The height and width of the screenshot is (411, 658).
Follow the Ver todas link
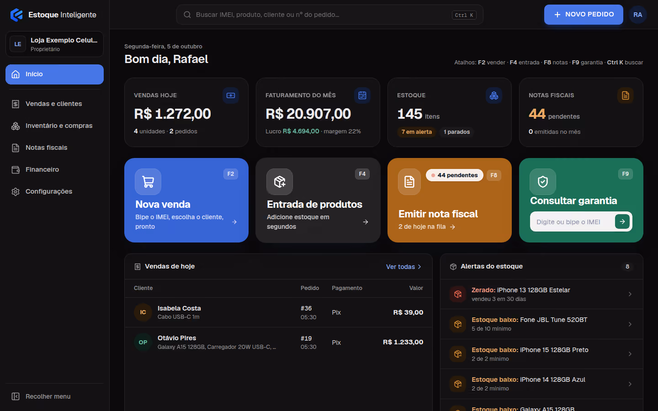404,267
